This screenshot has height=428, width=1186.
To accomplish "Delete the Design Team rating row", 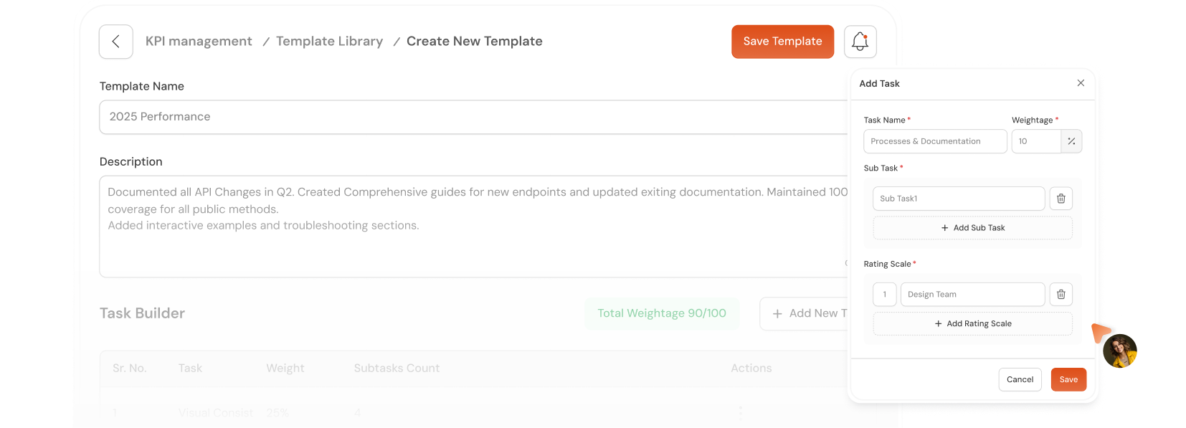I will [1061, 295].
